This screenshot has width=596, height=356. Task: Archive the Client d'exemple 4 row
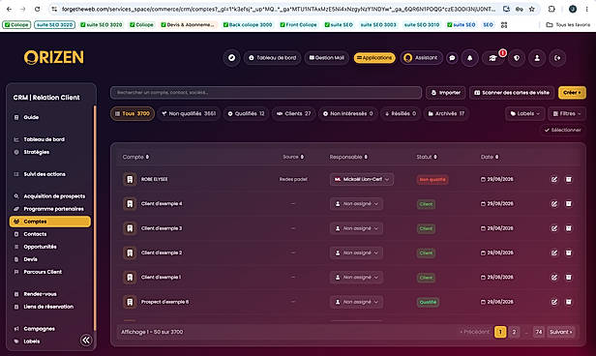[x=569, y=204]
